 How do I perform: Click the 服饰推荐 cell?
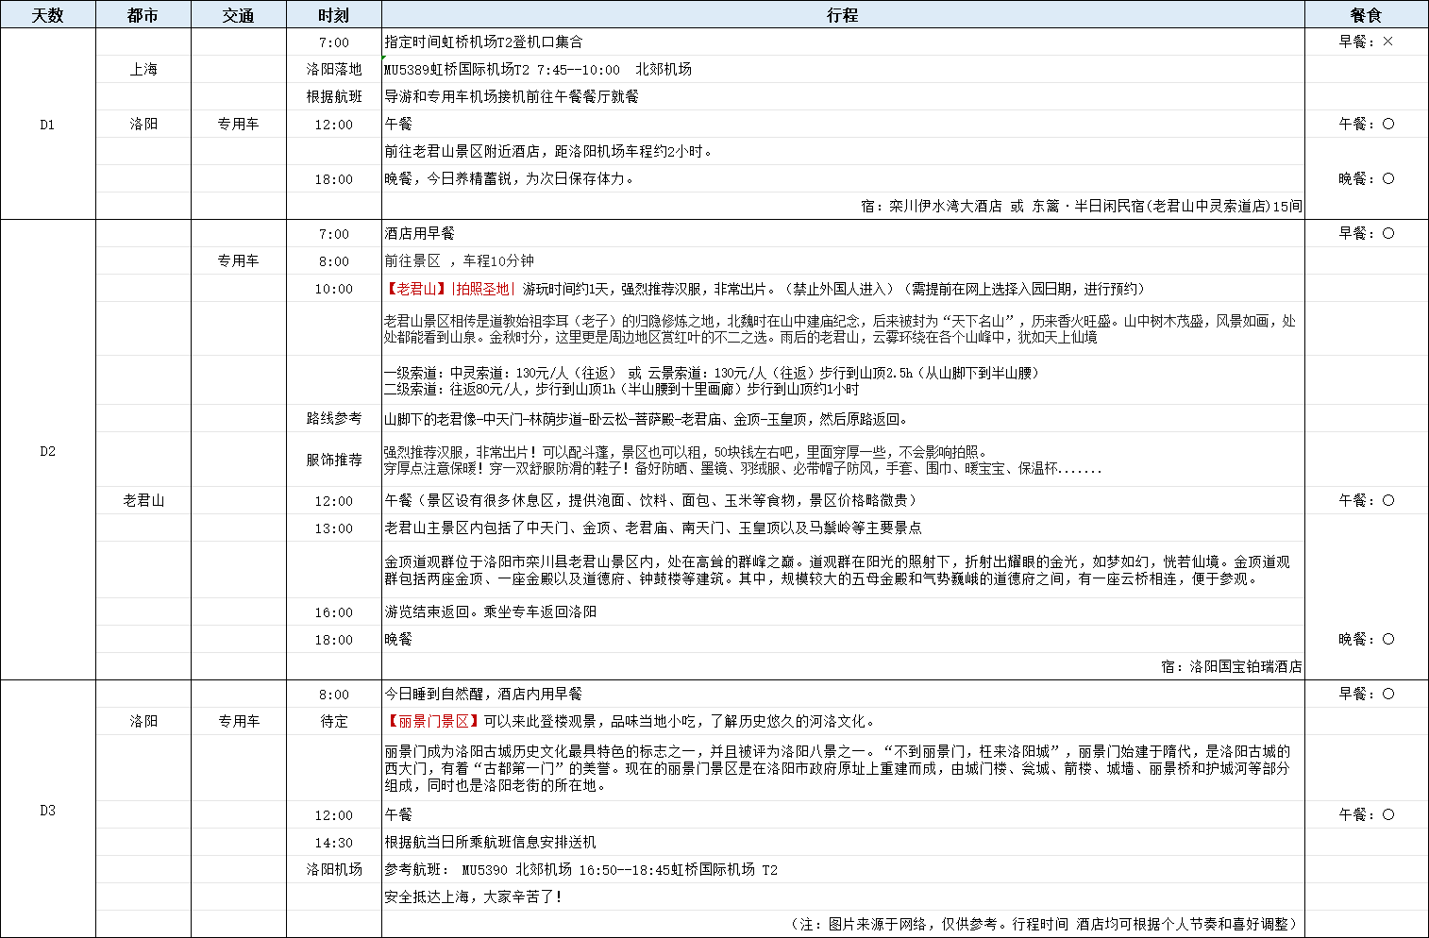pos(333,460)
